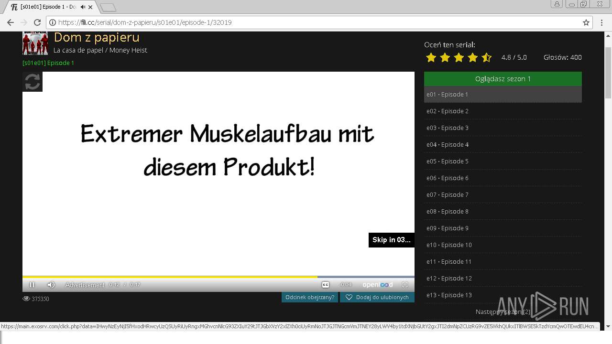Image resolution: width=612 pixels, height=344 pixels.
Task: Click the 375350 view count
Action: point(40,299)
